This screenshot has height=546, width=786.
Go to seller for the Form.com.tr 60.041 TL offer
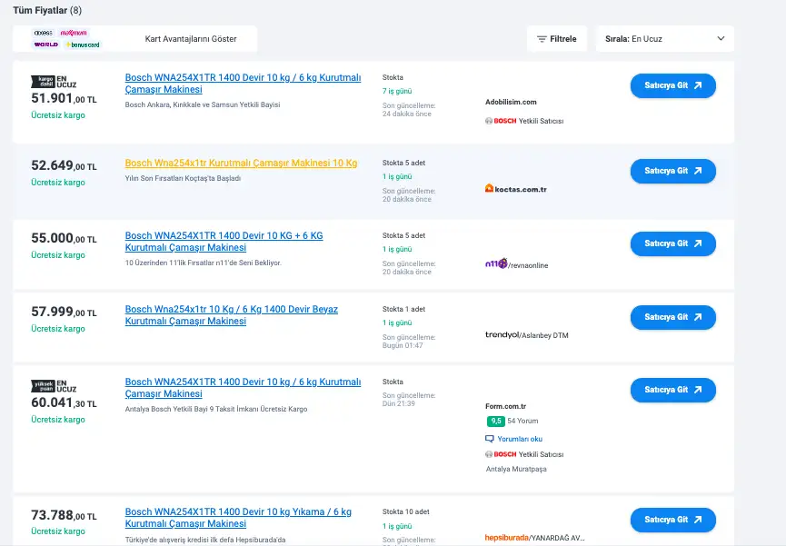click(x=672, y=390)
